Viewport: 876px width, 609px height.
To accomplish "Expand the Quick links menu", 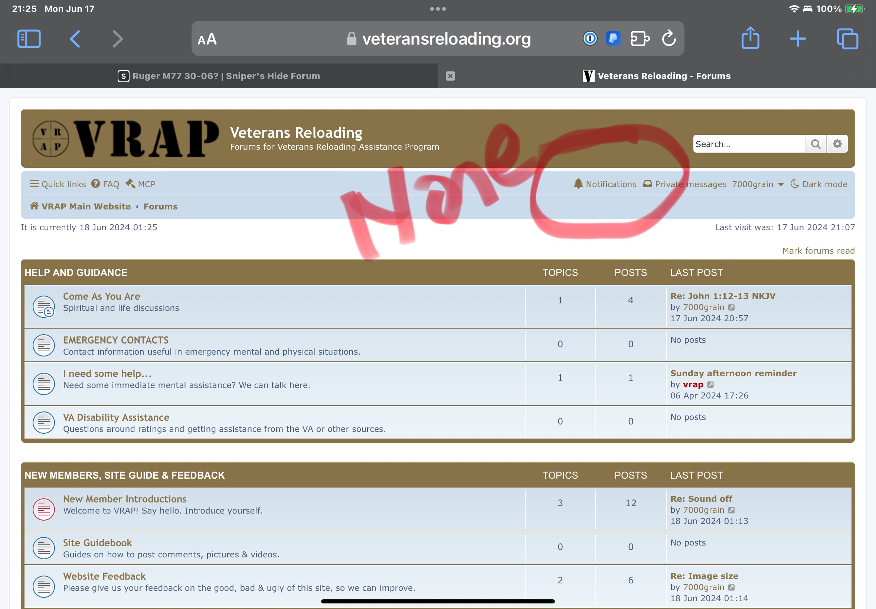I will (x=58, y=184).
